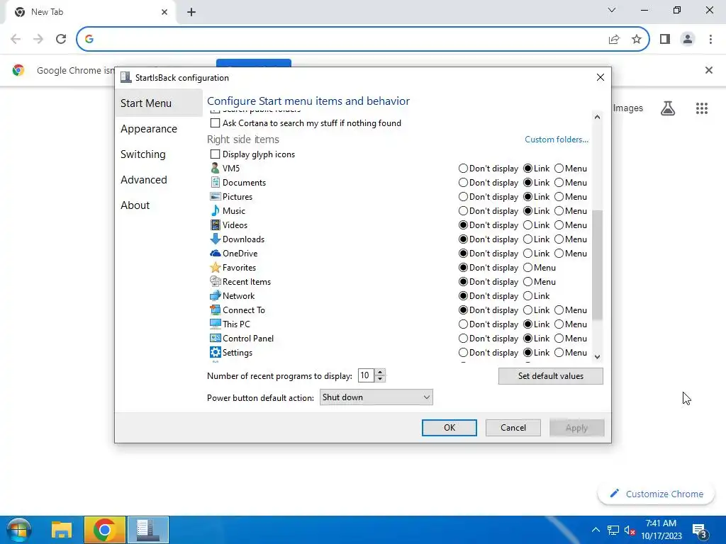Click recent programs number field

(366, 375)
